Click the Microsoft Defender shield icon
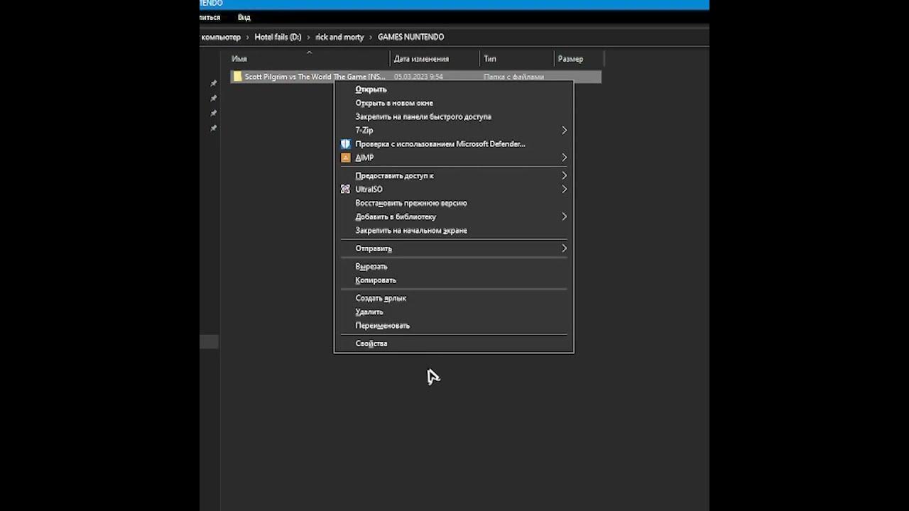 (x=345, y=143)
